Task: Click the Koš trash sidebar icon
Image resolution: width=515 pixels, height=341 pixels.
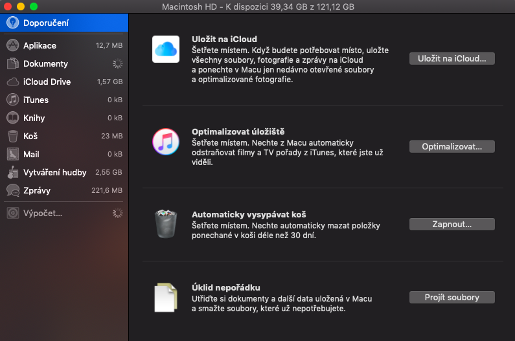Action: [x=12, y=136]
